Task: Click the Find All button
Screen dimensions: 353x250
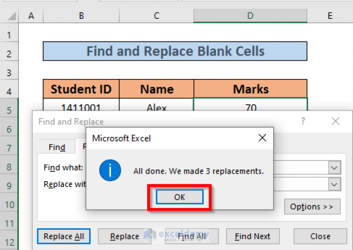Action: click(192, 236)
